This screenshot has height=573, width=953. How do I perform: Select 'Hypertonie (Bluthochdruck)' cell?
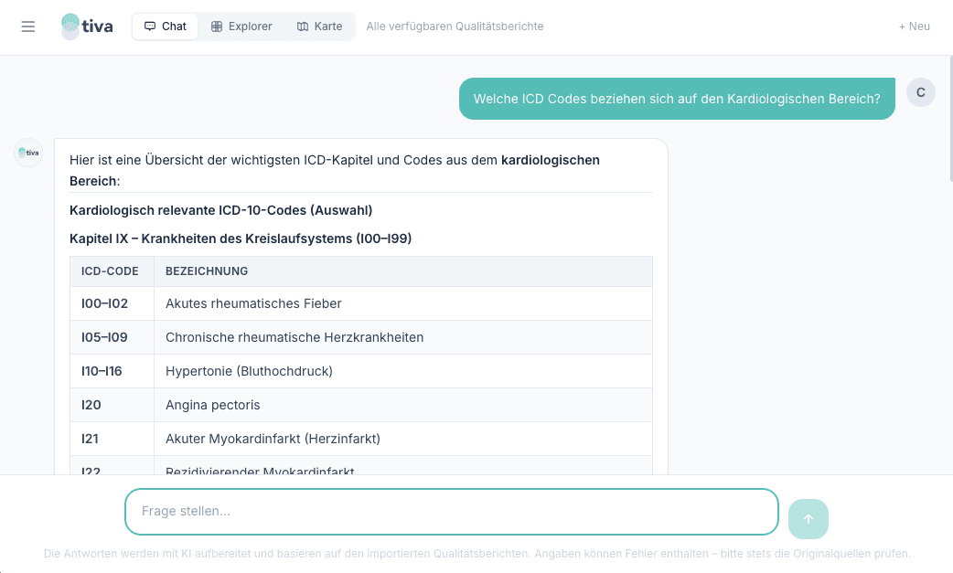[403, 371]
